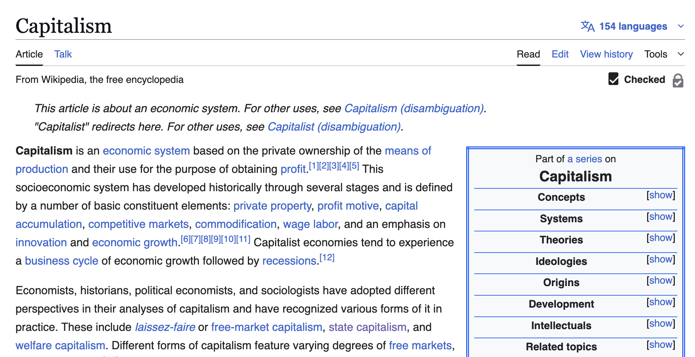Switch to the Talk tab

pos(63,54)
